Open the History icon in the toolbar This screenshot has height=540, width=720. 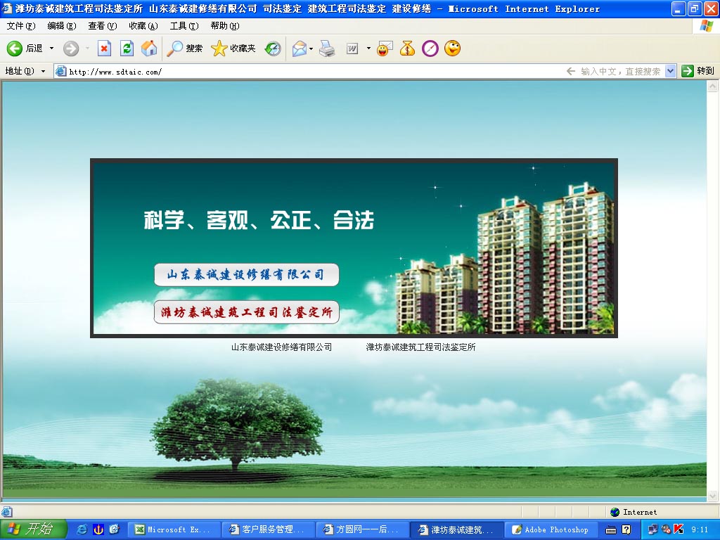point(273,49)
